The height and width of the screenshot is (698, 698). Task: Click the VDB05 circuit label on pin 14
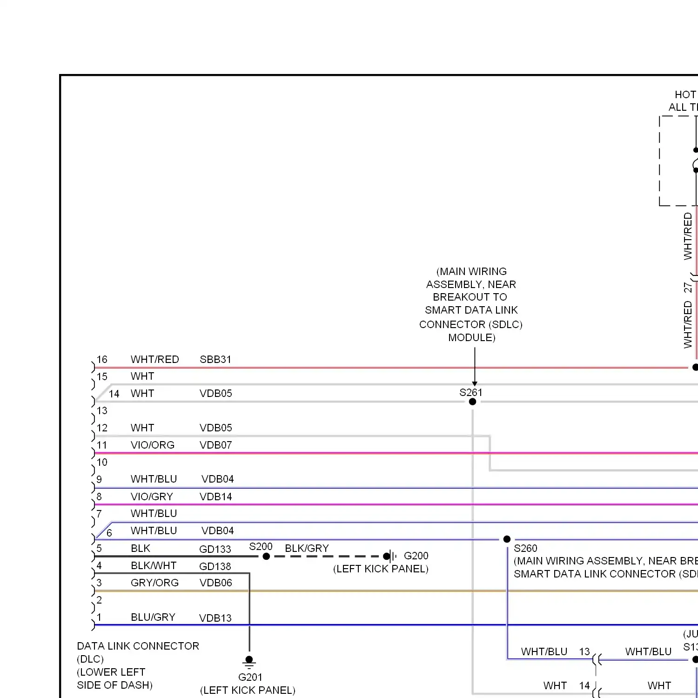point(216,393)
